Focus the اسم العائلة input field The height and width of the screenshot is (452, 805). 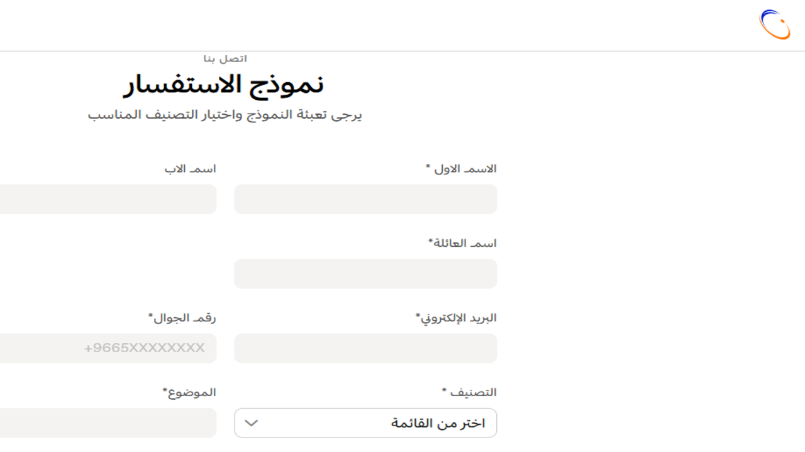coord(365,274)
